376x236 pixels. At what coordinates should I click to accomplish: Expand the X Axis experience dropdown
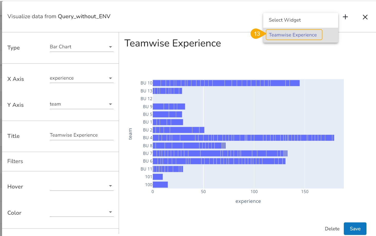pyautogui.click(x=81, y=78)
